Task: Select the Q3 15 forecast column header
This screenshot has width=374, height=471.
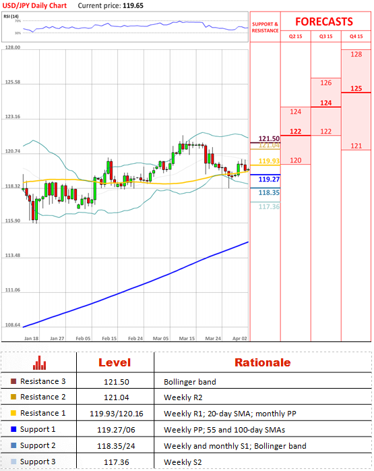Action: pyautogui.click(x=325, y=36)
